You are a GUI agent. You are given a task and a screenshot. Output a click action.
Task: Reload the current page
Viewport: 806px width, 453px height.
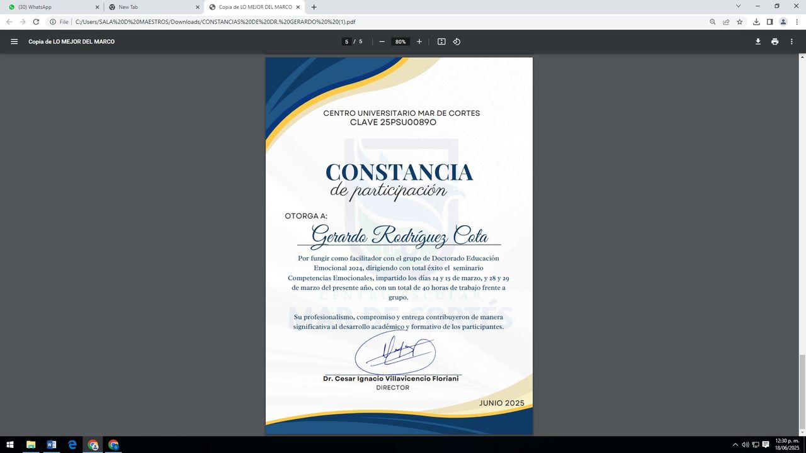(x=36, y=21)
